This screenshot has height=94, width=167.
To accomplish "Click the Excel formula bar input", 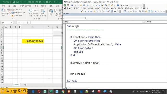I will 46,23.
